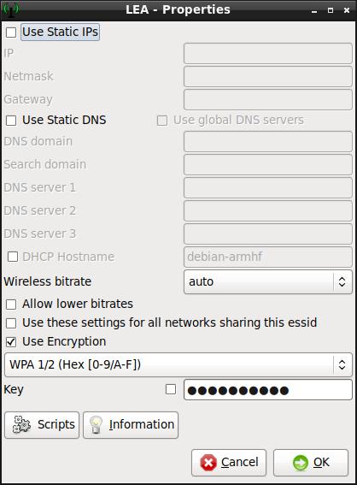The image size is (357, 485).
Task: Confirm settings with the OK button
Action: point(311,463)
